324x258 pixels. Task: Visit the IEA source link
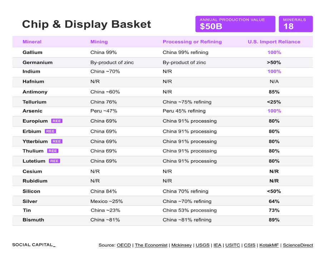pos(217,245)
